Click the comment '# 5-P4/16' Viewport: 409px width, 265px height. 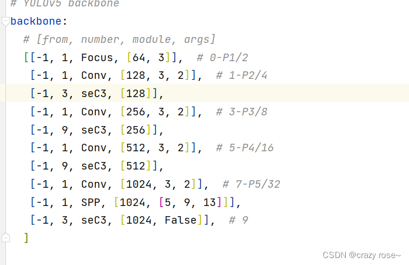click(244, 148)
